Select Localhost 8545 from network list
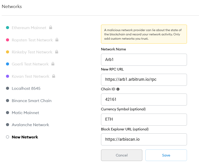The width and height of the screenshot is (199, 166). click(26, 89)
